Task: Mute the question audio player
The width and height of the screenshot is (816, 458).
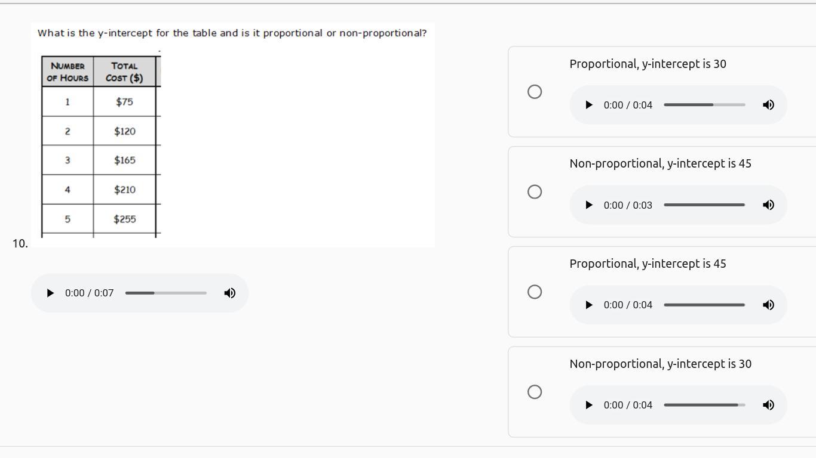Action: (x=230, y=293)
